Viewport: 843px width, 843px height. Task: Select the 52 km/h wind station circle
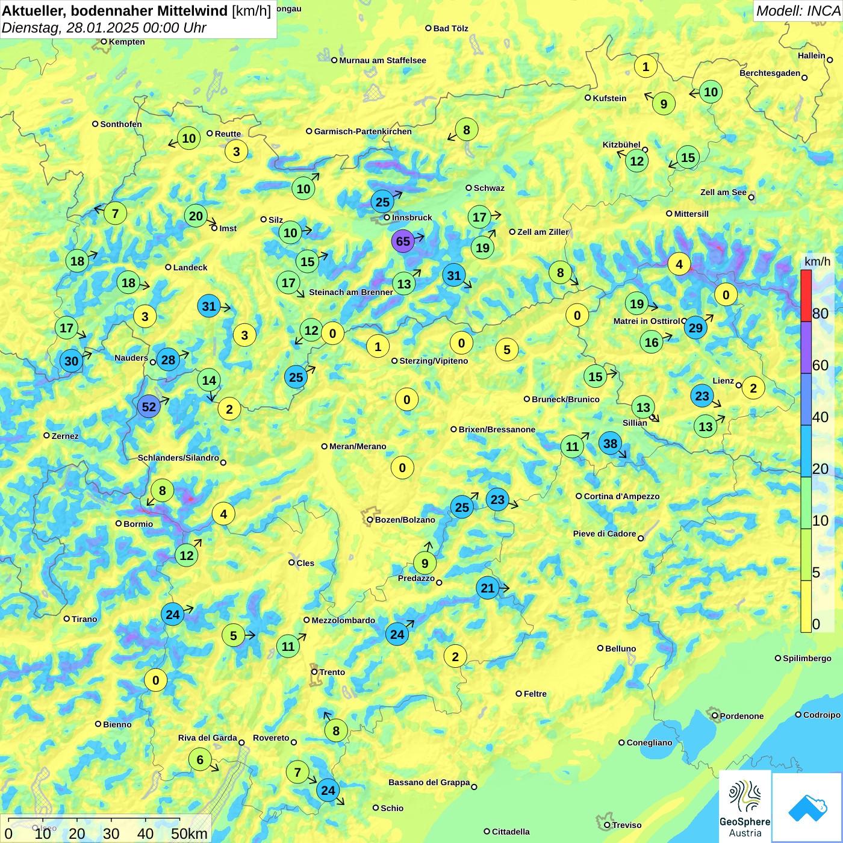click(x=149, y=406)
